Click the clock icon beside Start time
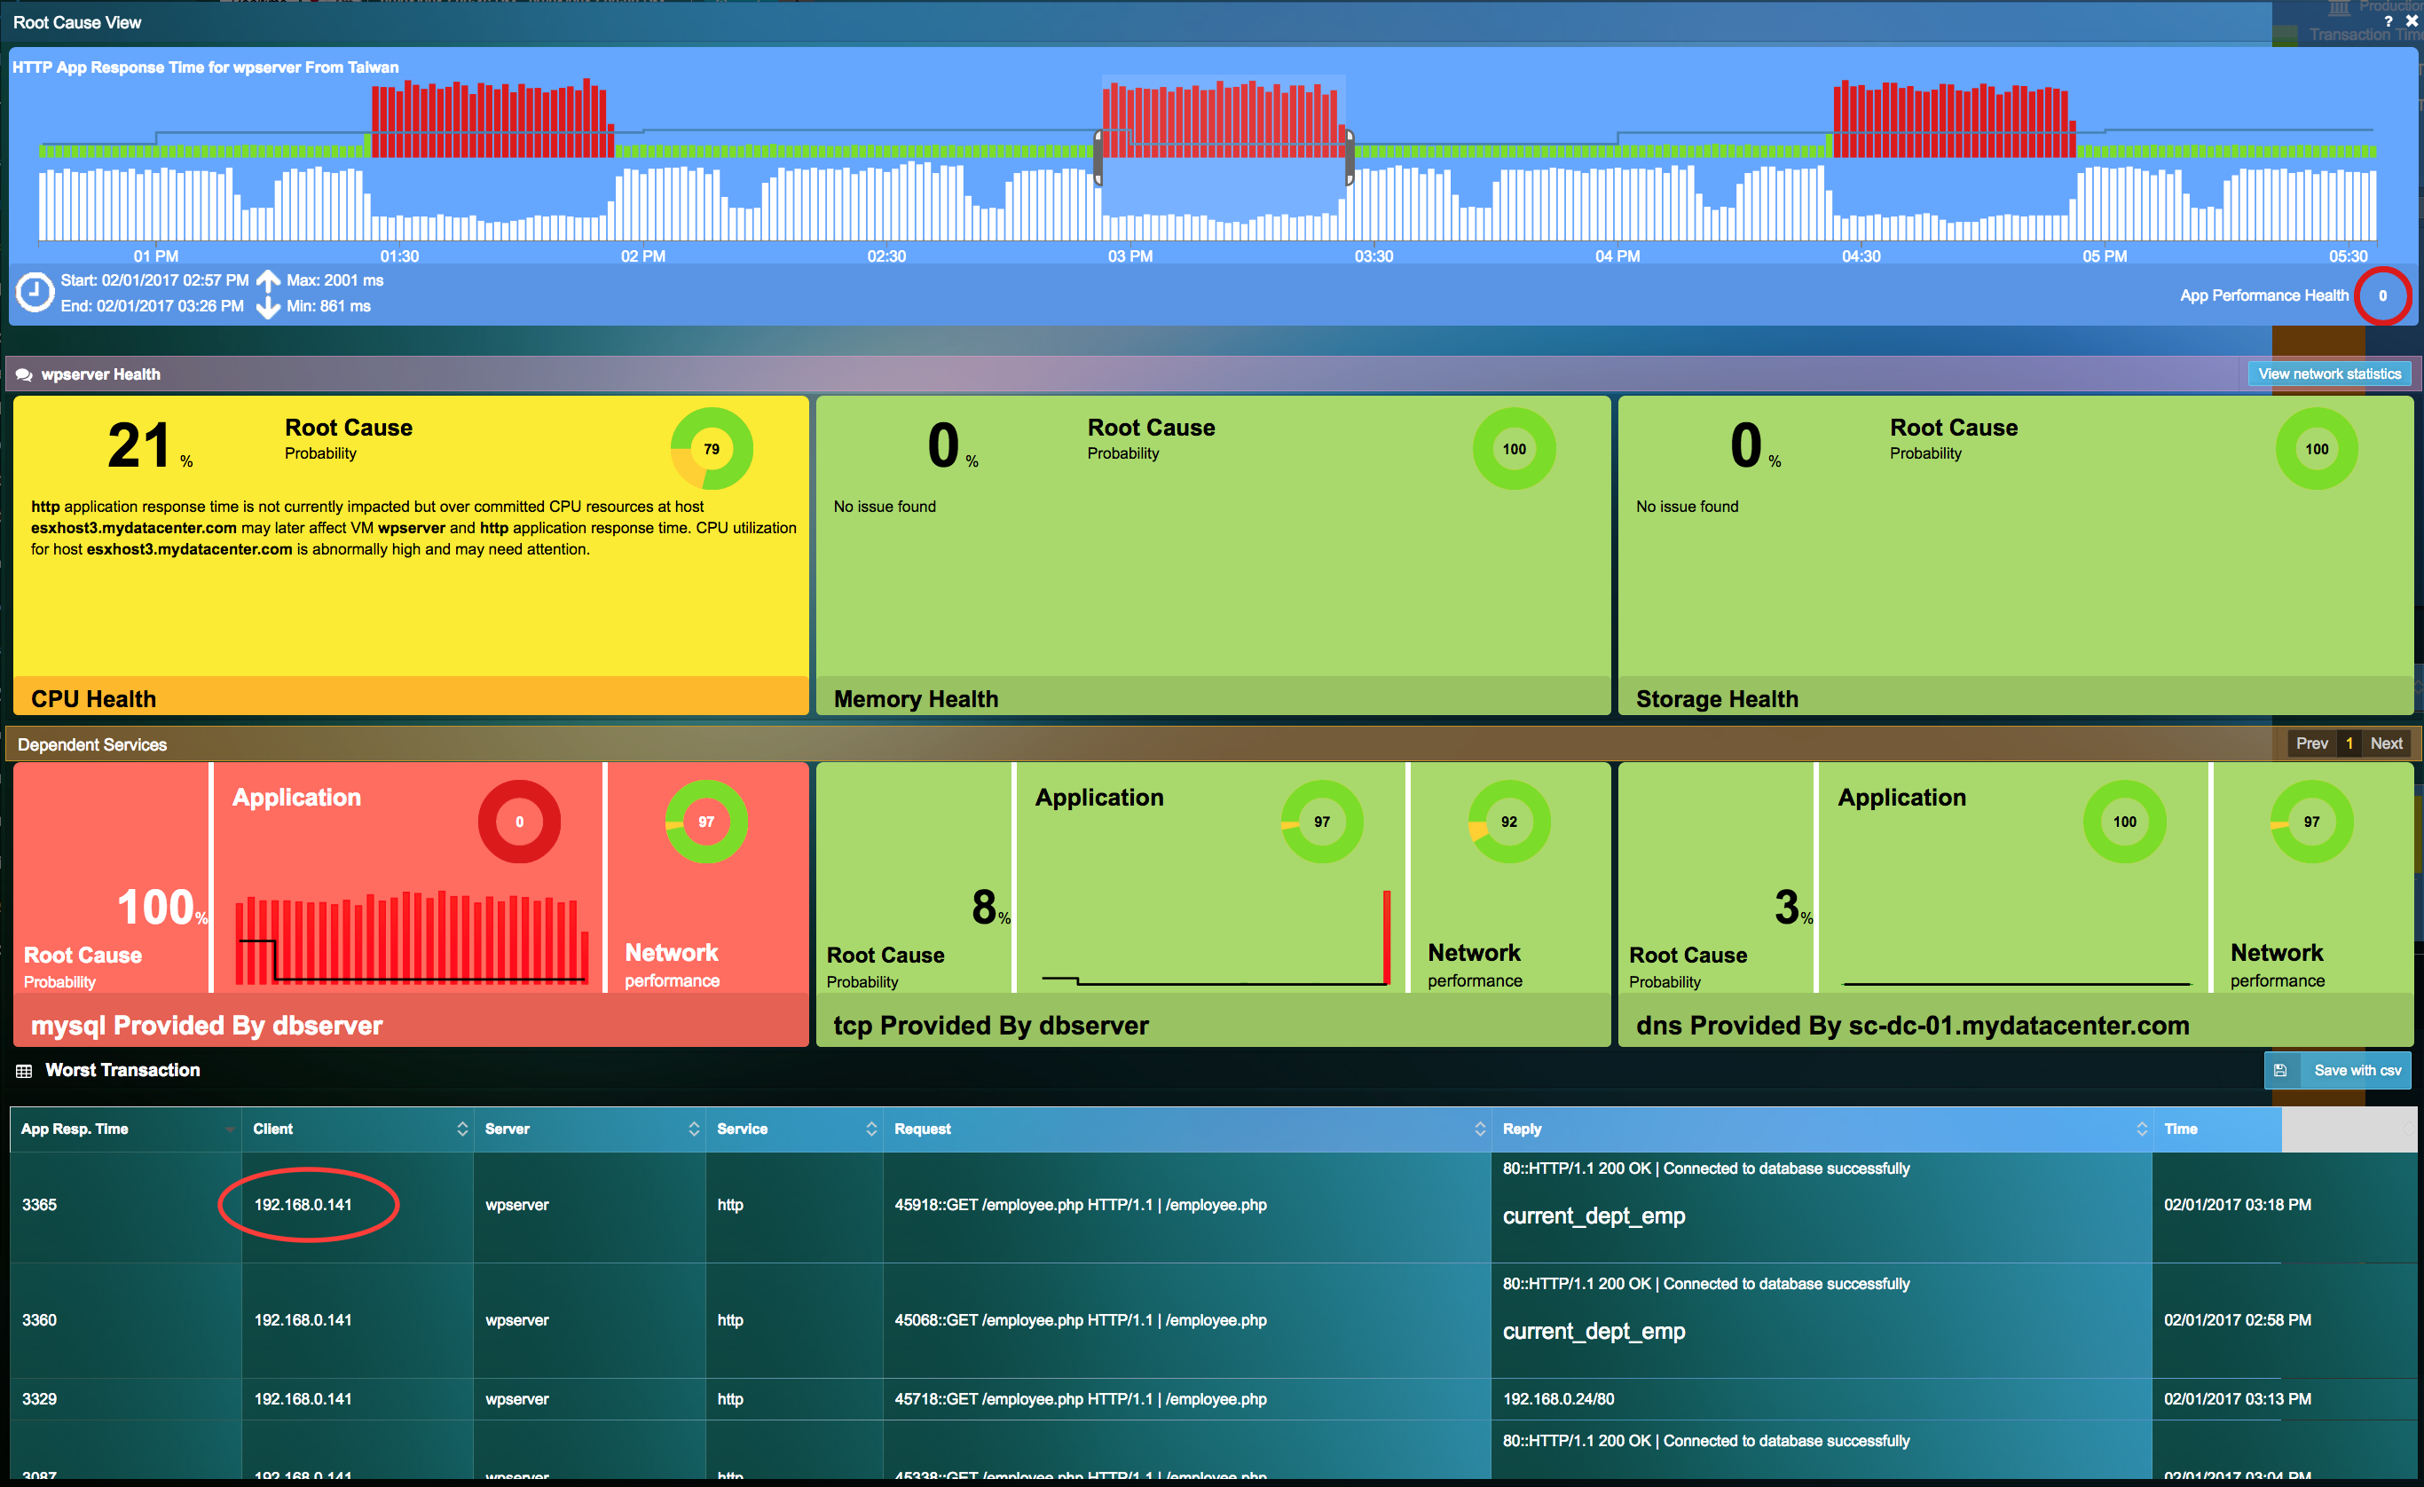The image size is (2424, 1487). [x=35, y=293]
